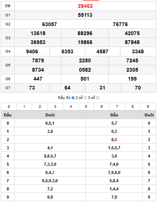The image size is (158, 203).
Task: Click the tail values cell "3,8"
Action: click(x=50, y=131)
